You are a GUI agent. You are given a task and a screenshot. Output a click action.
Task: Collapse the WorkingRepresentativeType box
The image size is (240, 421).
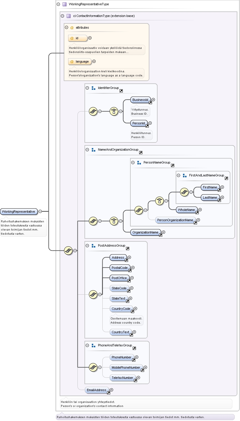pos(58,4)
